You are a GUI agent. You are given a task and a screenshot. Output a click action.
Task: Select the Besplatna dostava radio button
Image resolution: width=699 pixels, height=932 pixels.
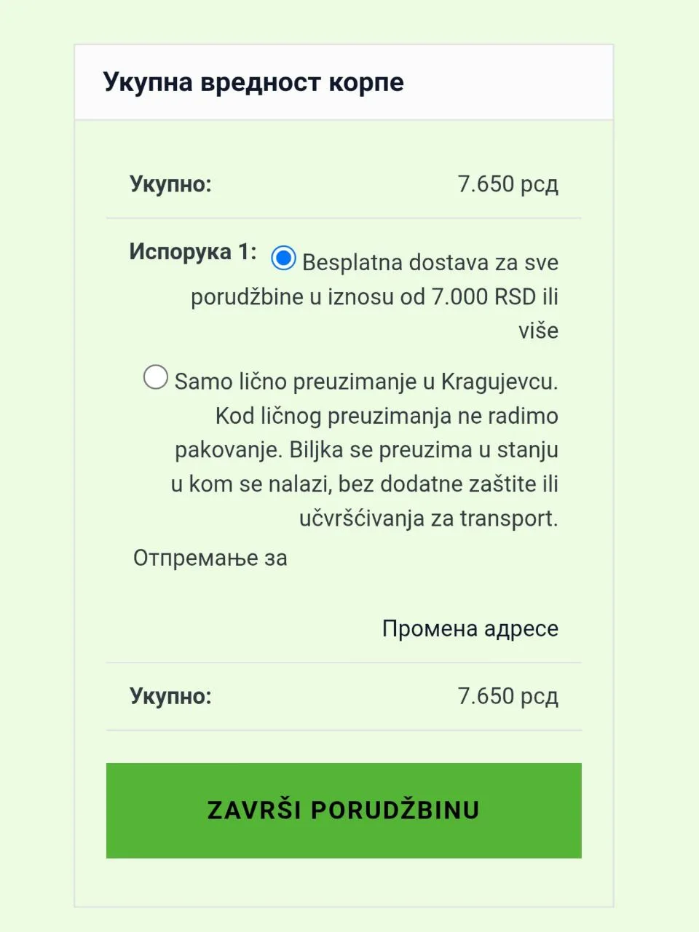[x=283, y=258]
